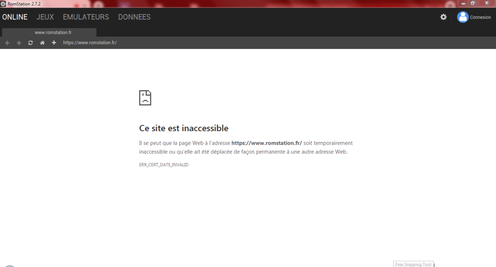The height and width of the screenshot is (267, 496).
Task: Click the ERR_CERT_DATE_INVALID error code
Action: click(164, 164)
